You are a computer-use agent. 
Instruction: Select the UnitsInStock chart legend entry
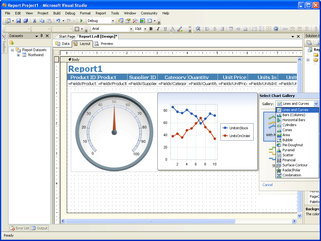tap(235, 128)
